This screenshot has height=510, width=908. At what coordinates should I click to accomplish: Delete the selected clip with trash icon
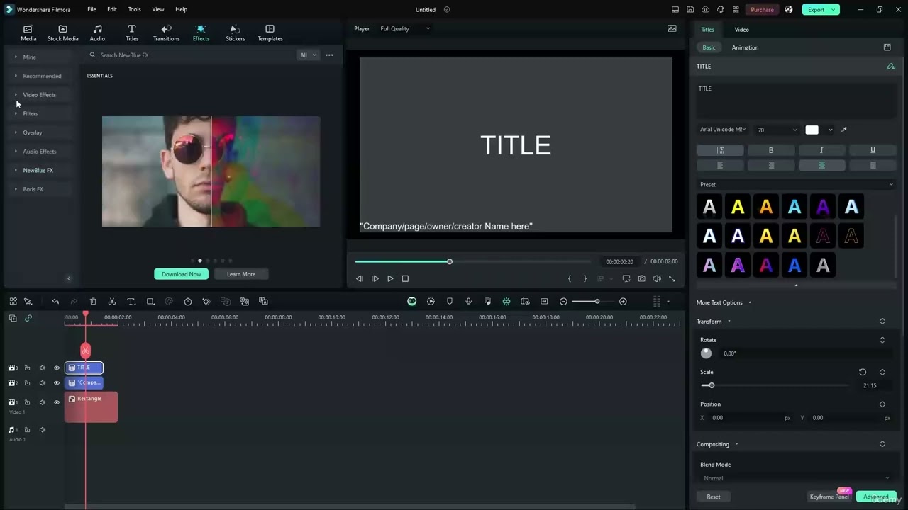(x=93, y=302)
